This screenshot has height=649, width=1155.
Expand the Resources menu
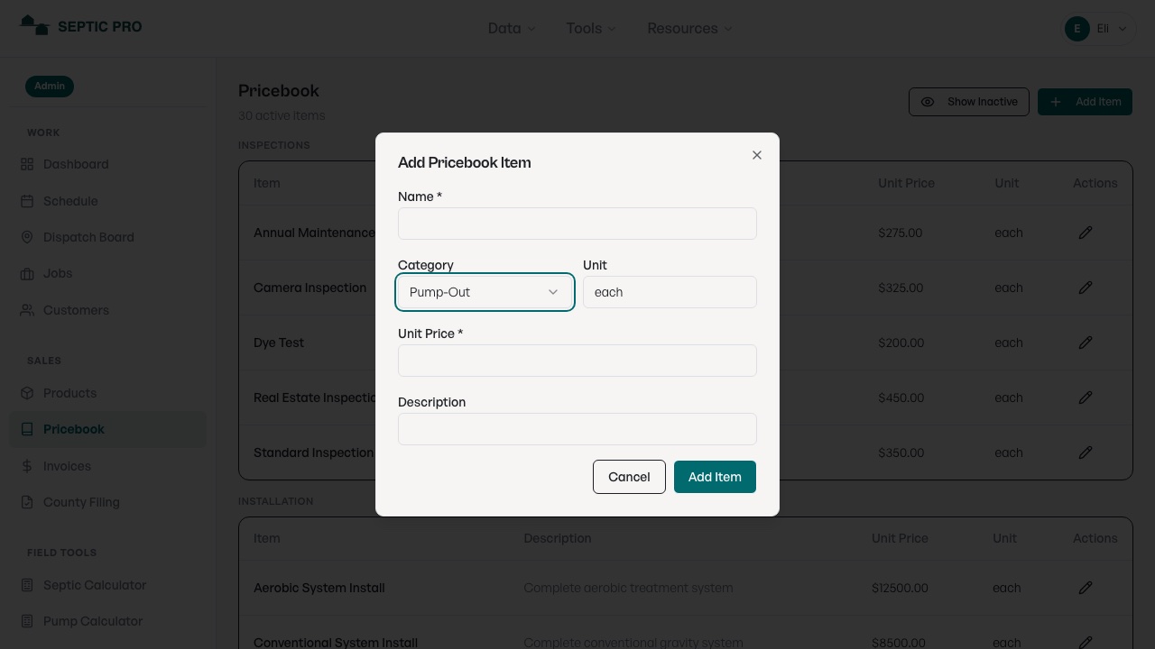tap(689, 29)
